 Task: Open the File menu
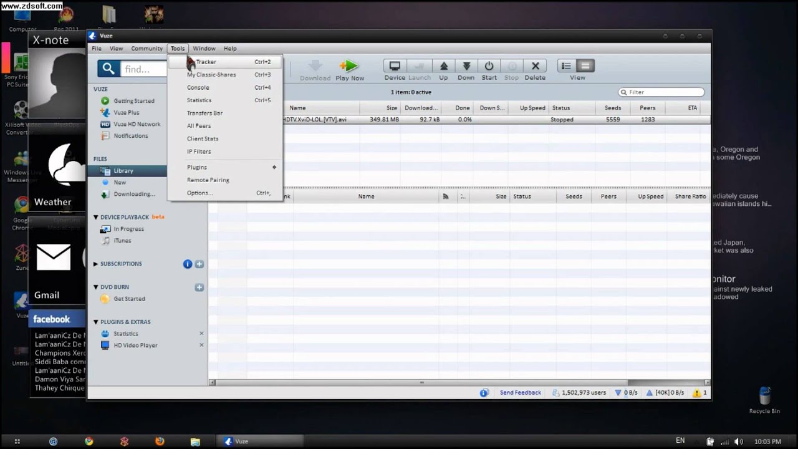tap(97, 49)
